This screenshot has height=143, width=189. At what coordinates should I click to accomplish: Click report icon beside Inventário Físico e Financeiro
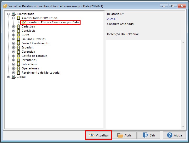coord(24,22)
